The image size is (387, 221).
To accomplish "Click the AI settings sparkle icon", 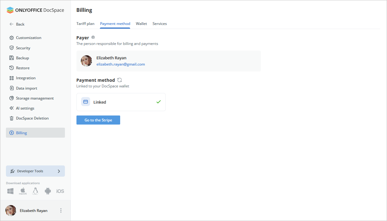I will pos(12,108).
